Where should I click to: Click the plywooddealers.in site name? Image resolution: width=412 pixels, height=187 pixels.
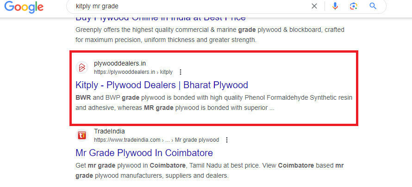[x=119, y=63]
